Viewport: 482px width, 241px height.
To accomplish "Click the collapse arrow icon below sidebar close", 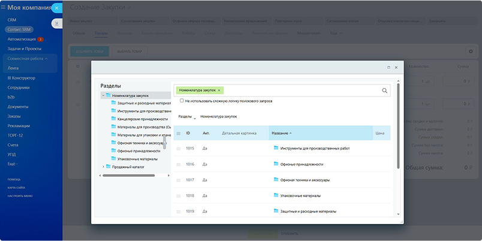I will point(56,23).
